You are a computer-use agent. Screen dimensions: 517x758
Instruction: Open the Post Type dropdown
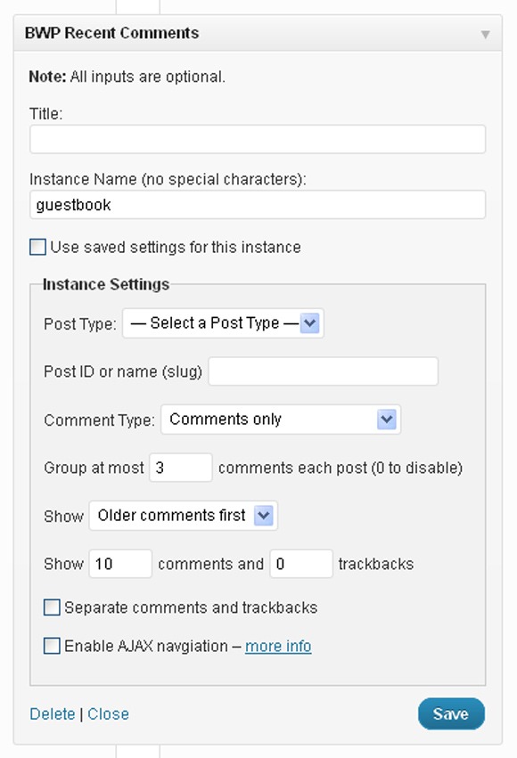click(x=223, y=323)
